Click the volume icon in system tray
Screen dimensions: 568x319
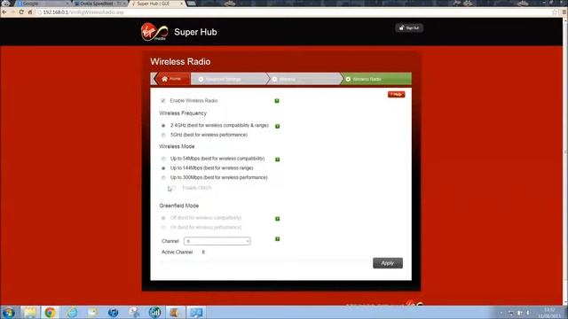pos(528,313)
